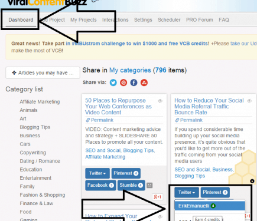Click megaphone icon on Bounce Rate article
Image resolution: width=257 pixels, height=221 pixels.
tap(249, 101)
